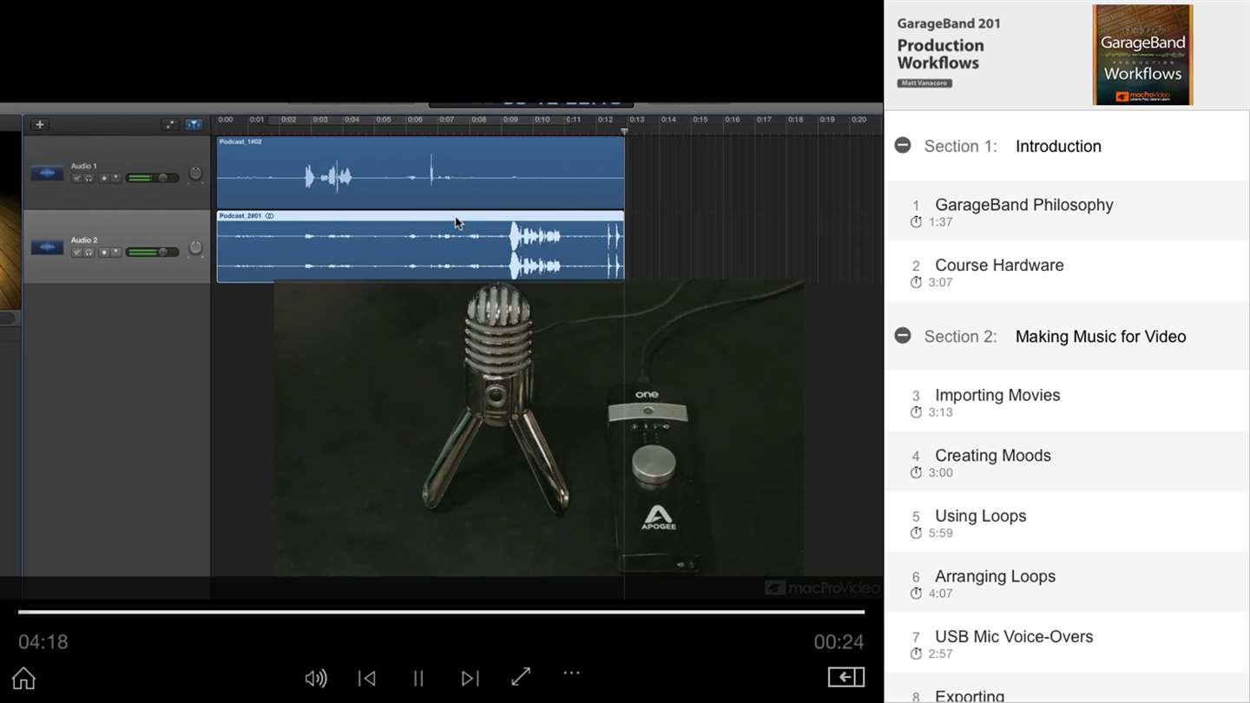1250x703 pixels.
Task: Enter fullscreen with the diagonal arrows icon
Action: (521, 677)
